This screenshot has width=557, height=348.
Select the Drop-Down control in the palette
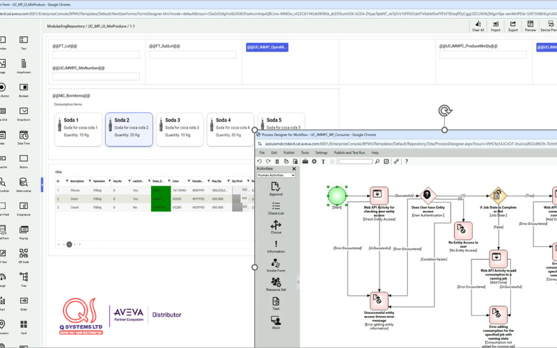pos(24,113)
